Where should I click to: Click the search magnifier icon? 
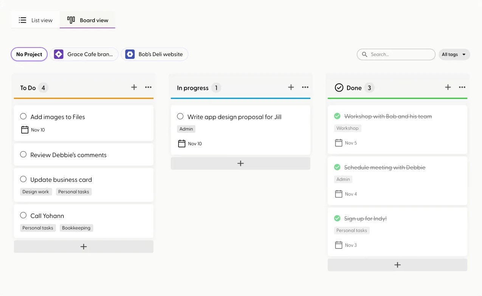(364, 54)
